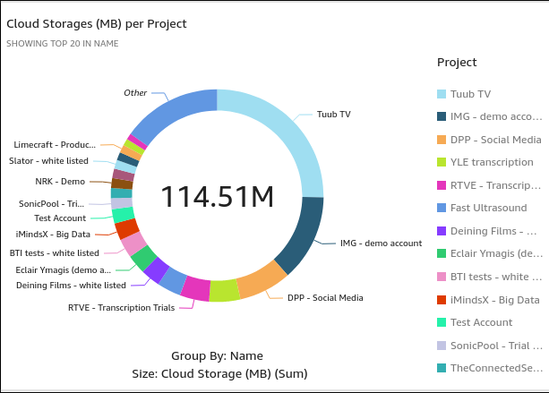Click the Deining Films - white listed label
Viewport: 549px width, 393px height.
71,286
